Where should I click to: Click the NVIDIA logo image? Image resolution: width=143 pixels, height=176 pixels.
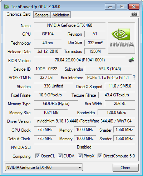pyautogui.click(x=122, y=38)
